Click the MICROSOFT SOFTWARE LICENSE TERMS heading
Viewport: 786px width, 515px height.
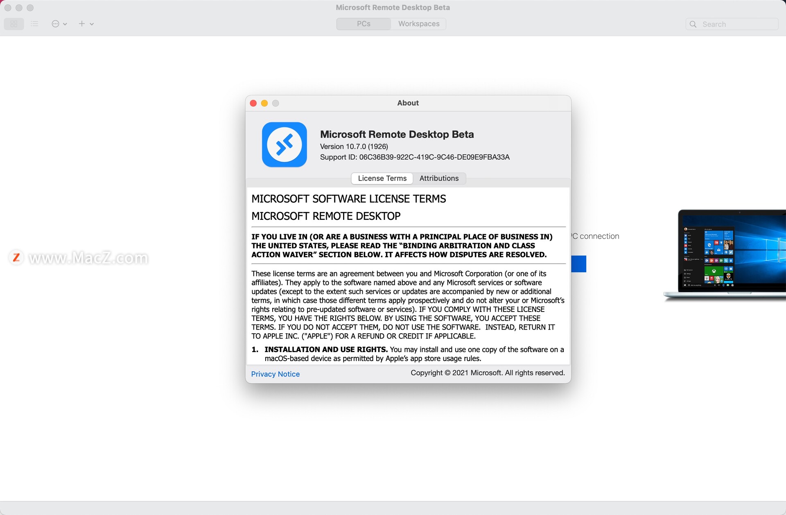click(x=349, y=199)
